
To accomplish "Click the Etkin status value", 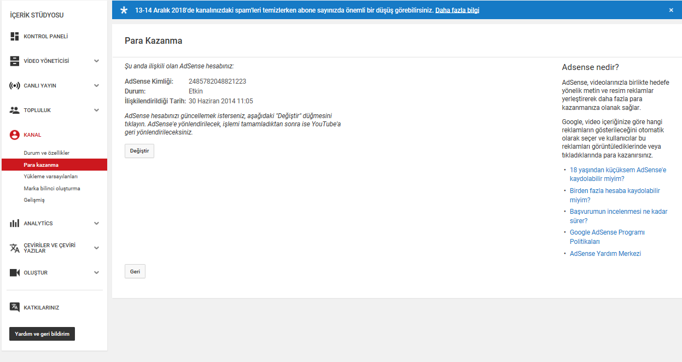I will 196,91.
